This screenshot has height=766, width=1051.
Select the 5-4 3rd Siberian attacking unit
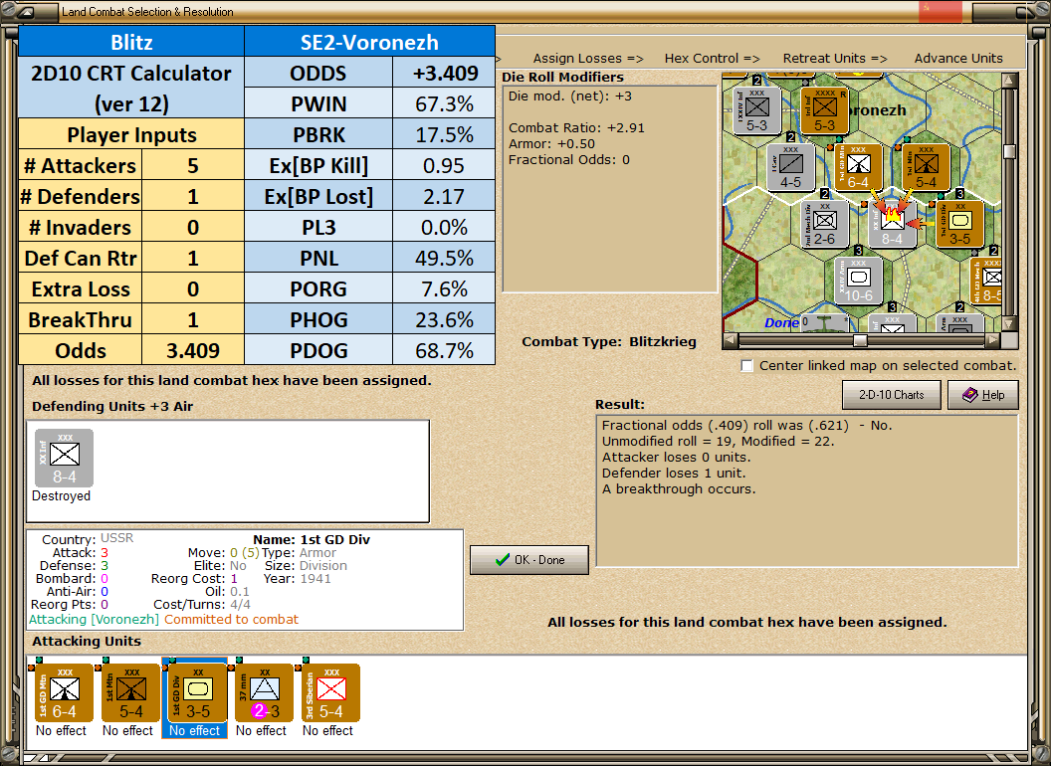coord(331,693)
